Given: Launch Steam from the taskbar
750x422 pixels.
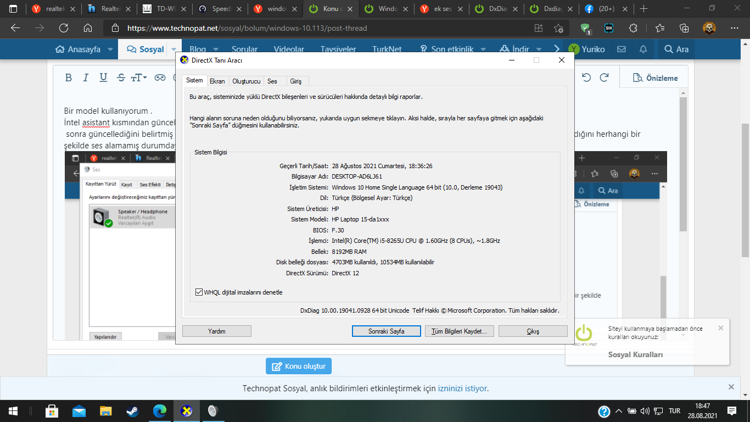Looking at the screenshot, I should tap(133, 411).
